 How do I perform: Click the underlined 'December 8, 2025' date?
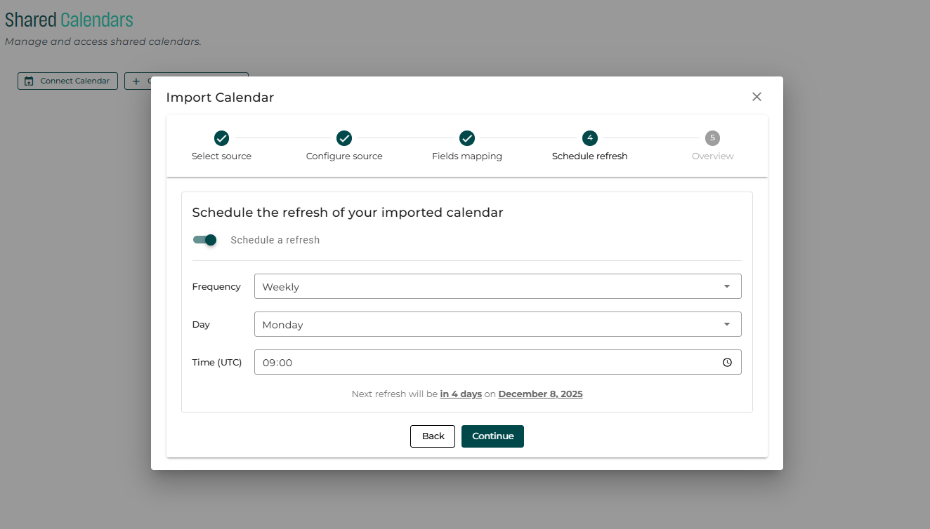540,394
